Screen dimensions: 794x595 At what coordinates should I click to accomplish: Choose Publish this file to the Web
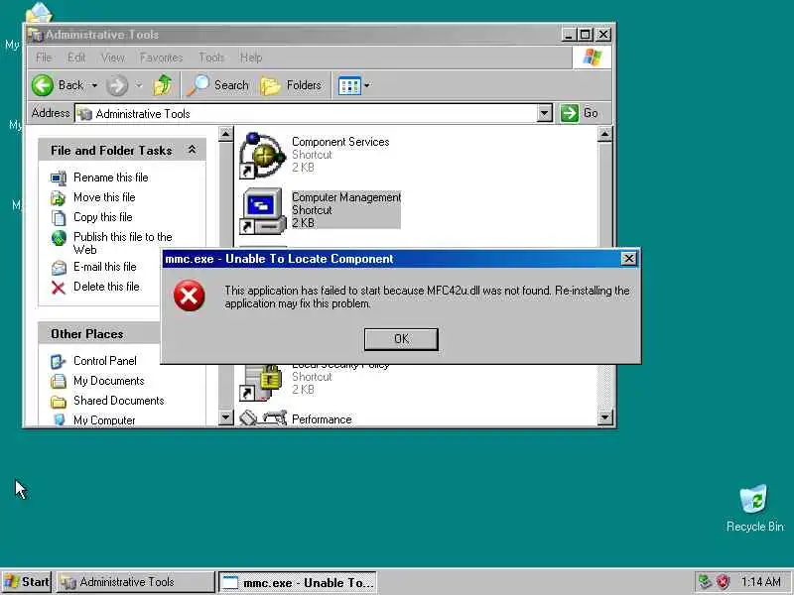(x=122, y=243)
